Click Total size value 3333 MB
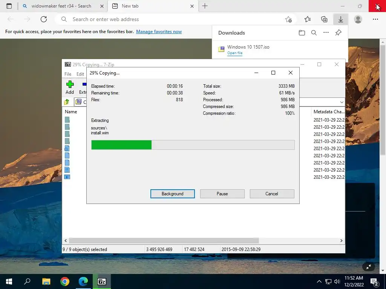This screenshot has width=386, height=289. [x=286, y=86]
